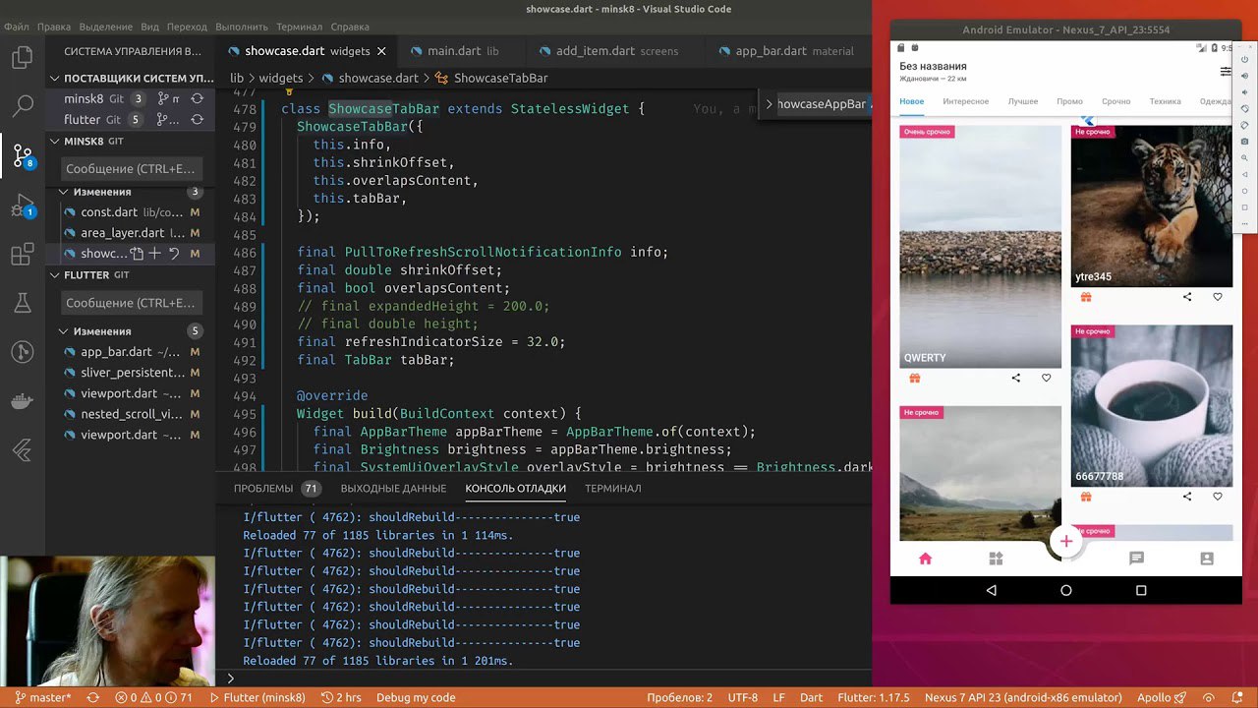Click Debug my code in status bar
The image size is (1258, 708).
(x=416, y=698)
